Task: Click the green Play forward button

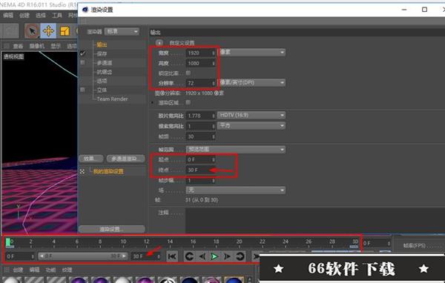Action: click(214, 256)
